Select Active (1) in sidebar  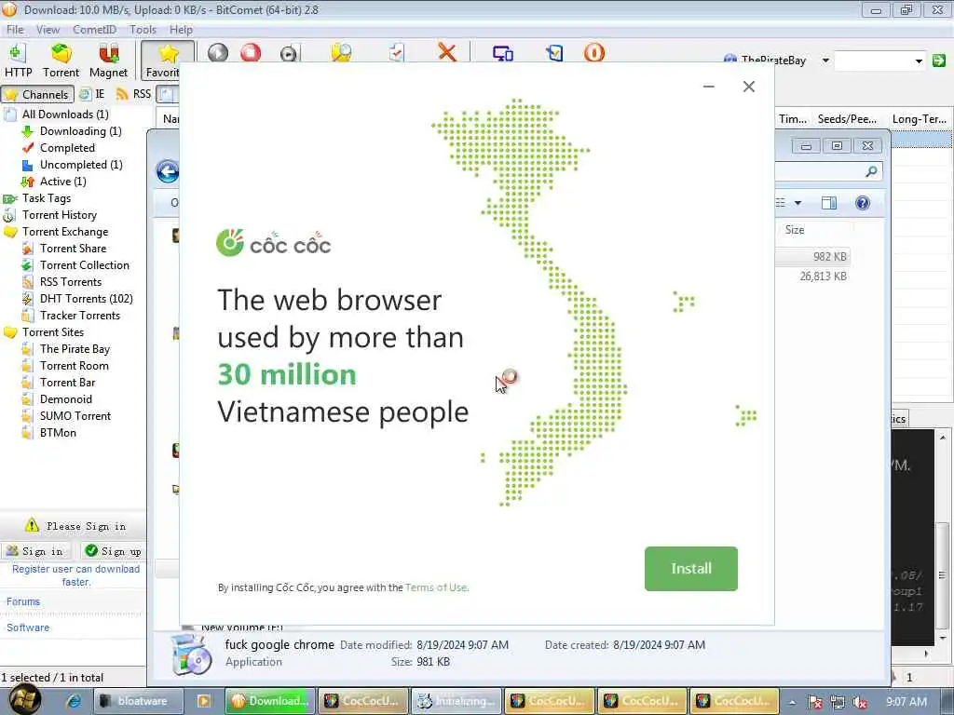62,182
